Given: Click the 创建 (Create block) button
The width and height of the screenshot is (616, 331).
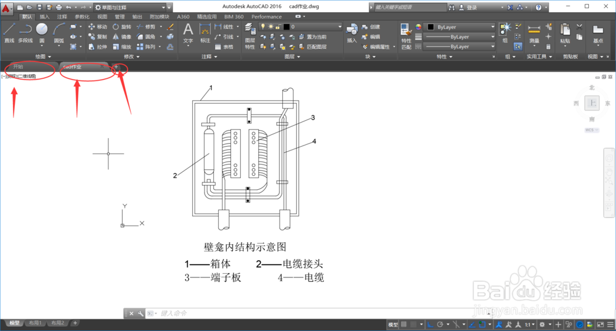Looking at the screenshot, I should click(x=371, y=27).
